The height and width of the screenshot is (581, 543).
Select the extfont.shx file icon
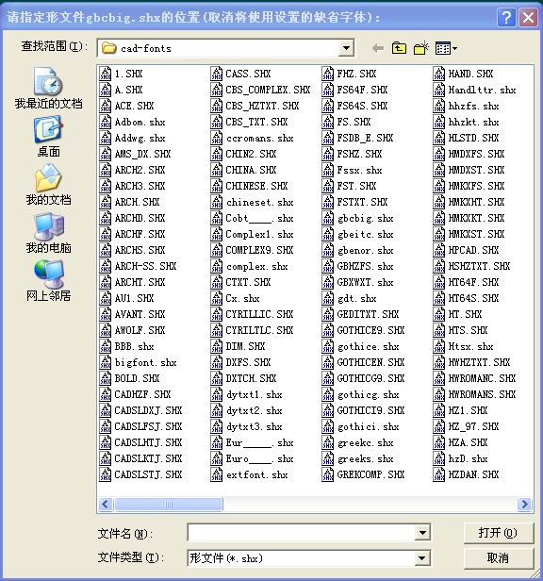[217, 474]
